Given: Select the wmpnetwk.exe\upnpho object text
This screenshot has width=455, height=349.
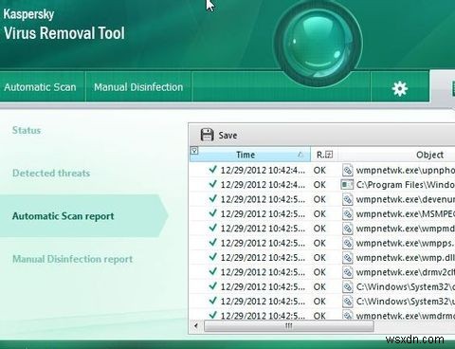Looking at the screenshot, I should [406, 171].
